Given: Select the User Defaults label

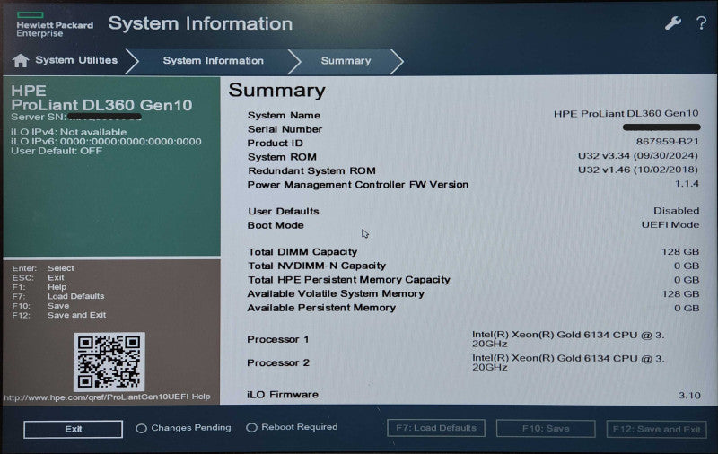Looking at the screenshot, I should coord(284,212).
